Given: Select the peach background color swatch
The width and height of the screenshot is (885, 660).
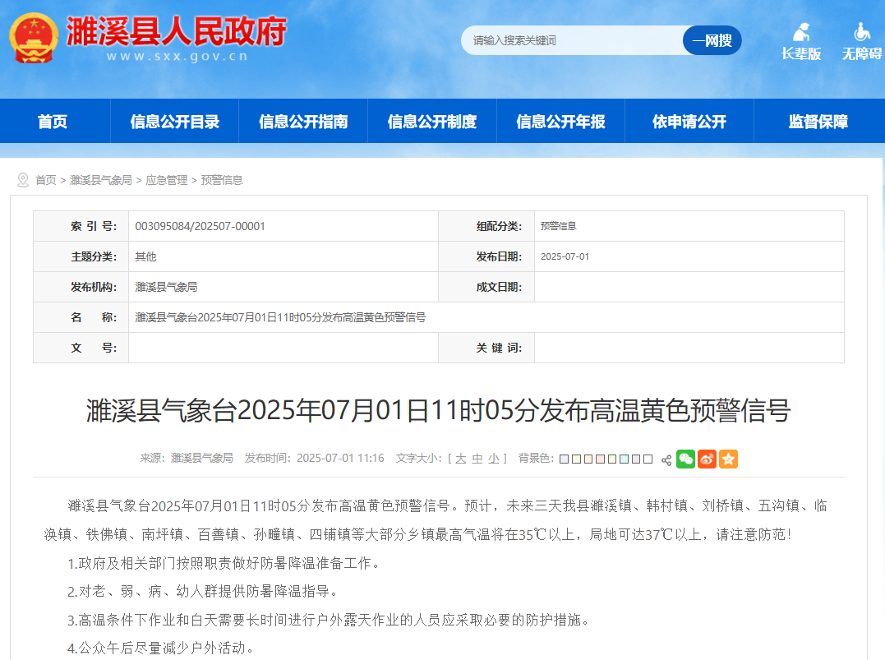Looking at the screenshot, I should coord(588,459).
